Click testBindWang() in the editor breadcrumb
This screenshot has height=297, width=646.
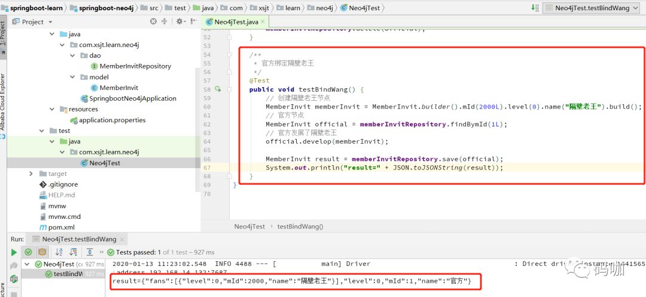coord(300,227)
